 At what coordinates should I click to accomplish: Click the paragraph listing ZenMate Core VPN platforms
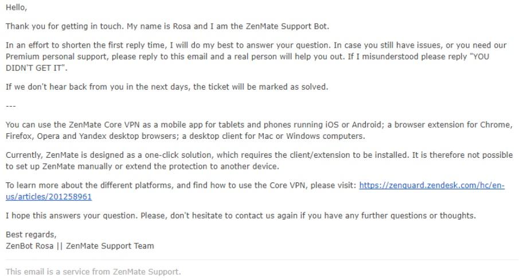(259, 130)
